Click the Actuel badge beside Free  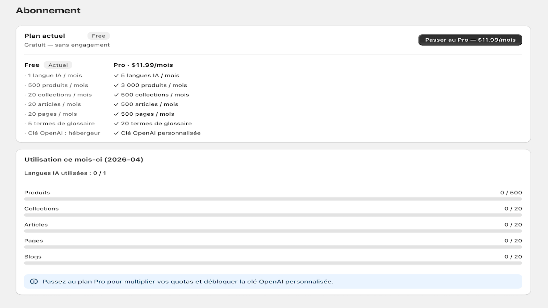58,65
